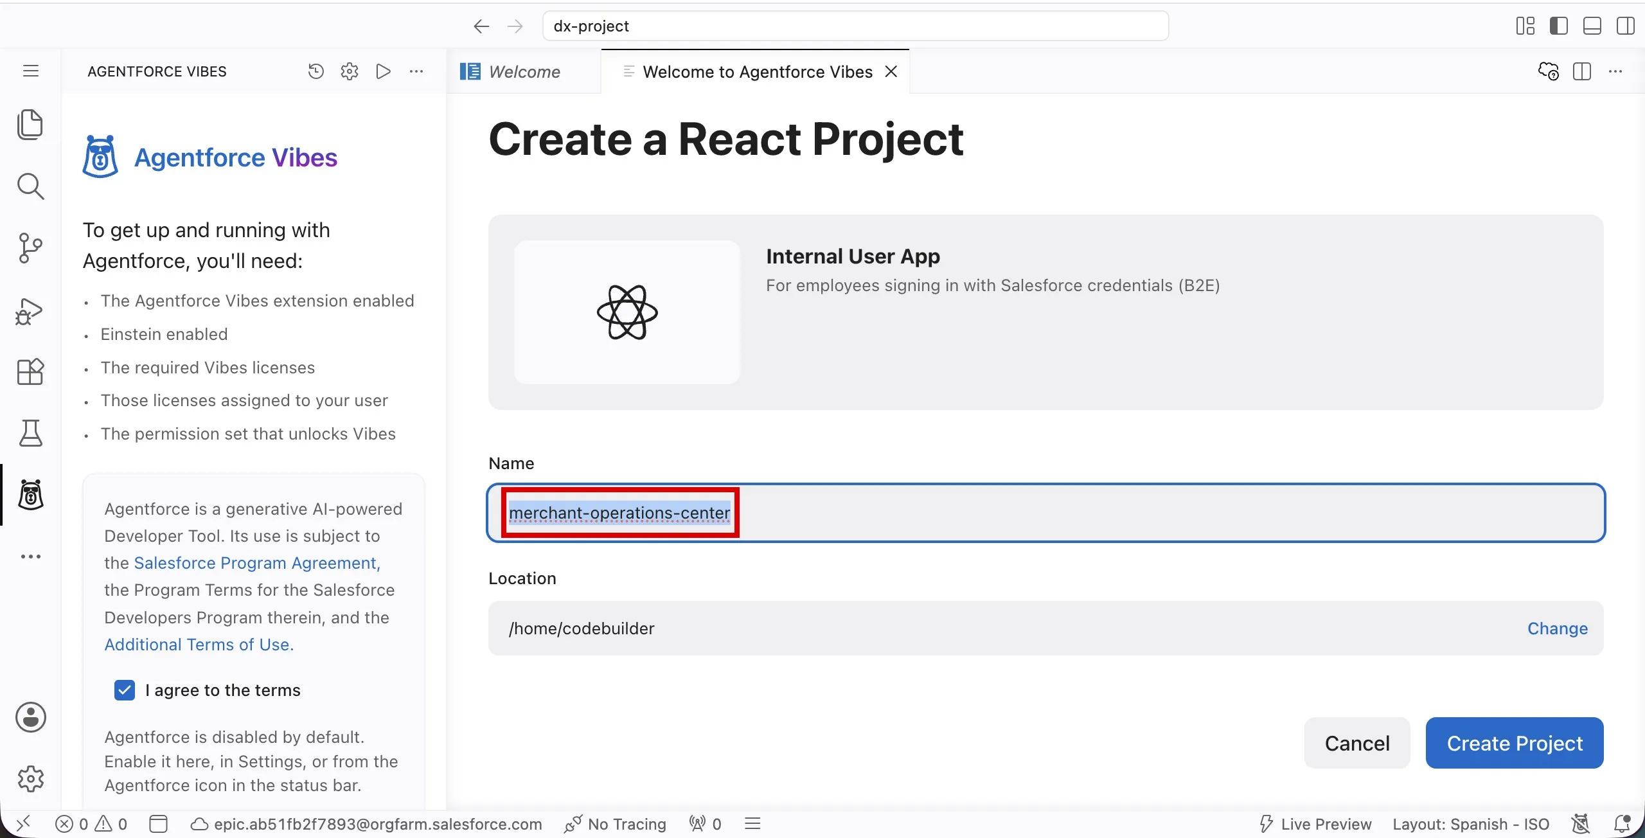
Task: Open the Accounts profile icon
Action: (x=30, y=717)
